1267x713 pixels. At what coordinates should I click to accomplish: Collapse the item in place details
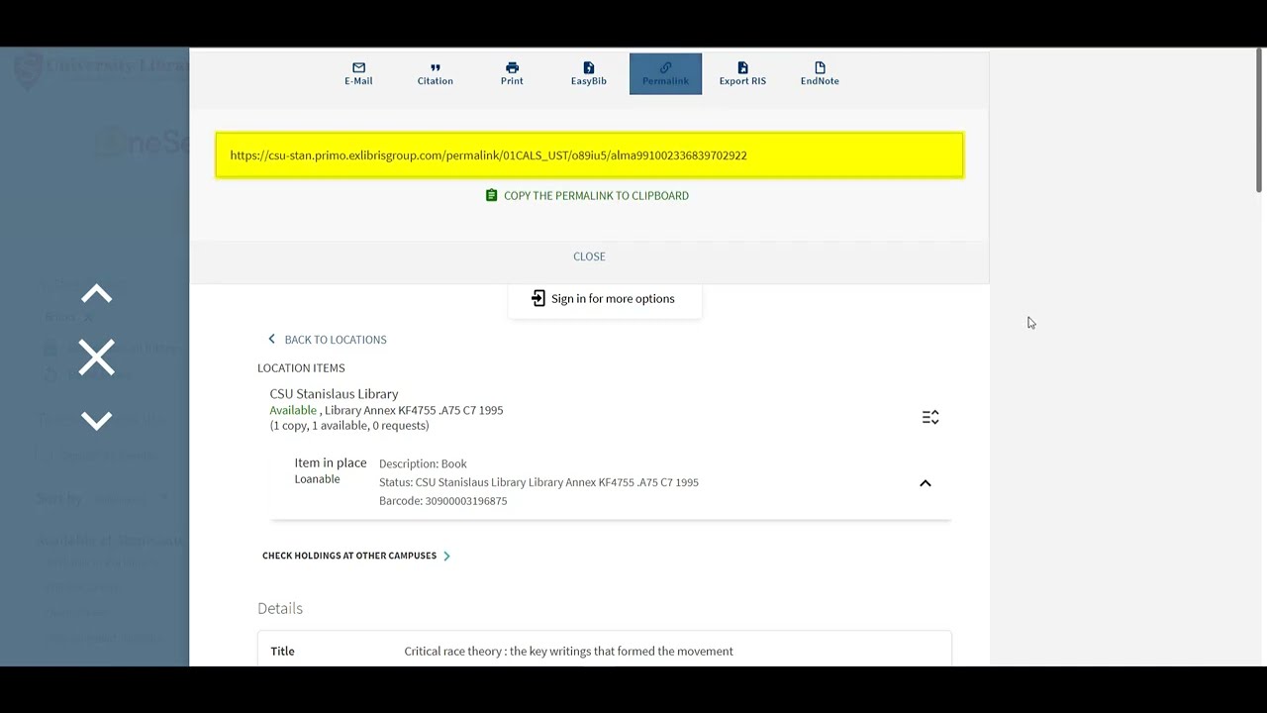click(926, 483)
